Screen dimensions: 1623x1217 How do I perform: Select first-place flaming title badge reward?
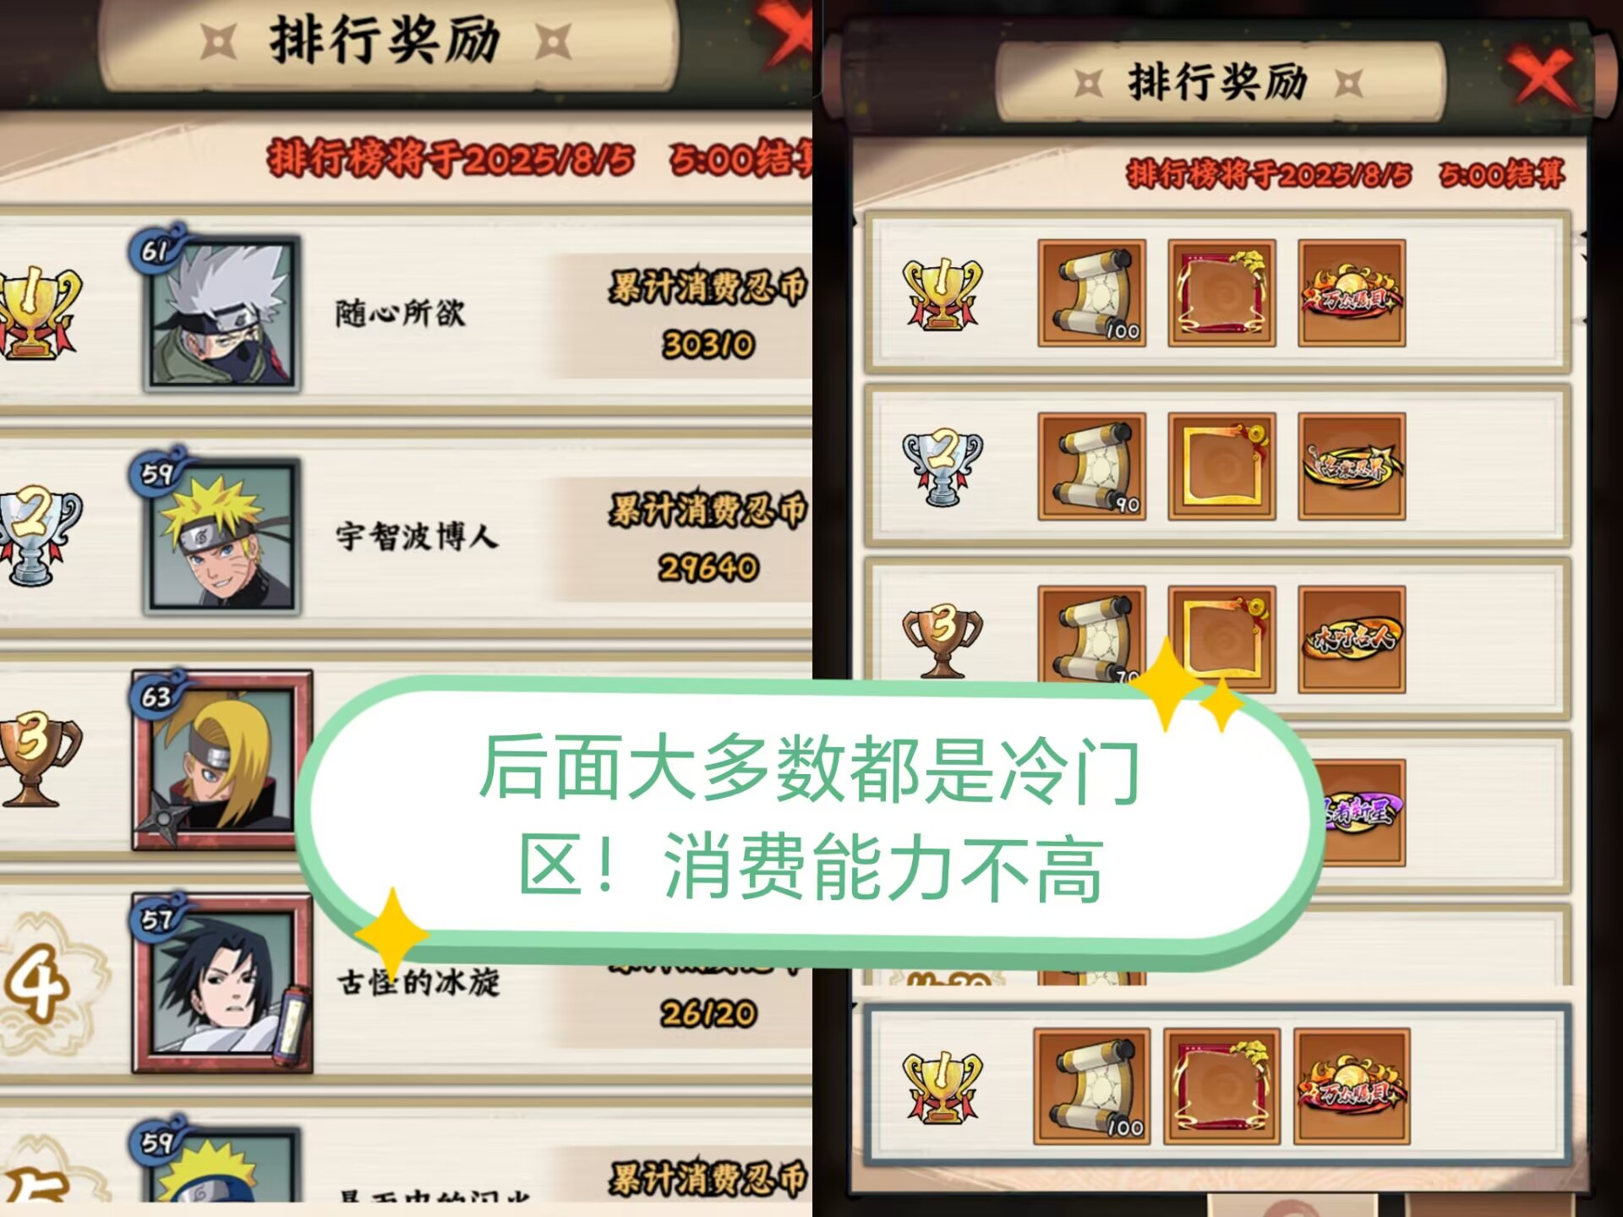tap(1352, 293)
